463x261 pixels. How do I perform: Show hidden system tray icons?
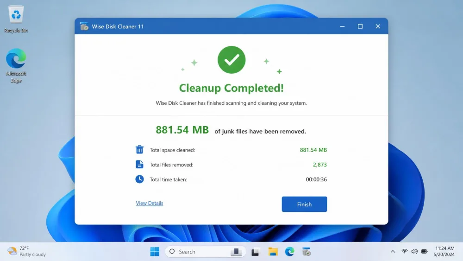[x=393, y=252]
